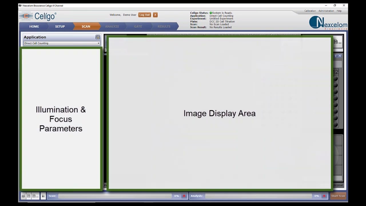
Task: Click the Celigo logo
Action: click(38, 16)
